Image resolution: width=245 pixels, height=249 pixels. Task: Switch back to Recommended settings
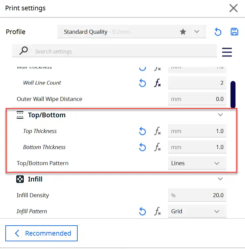[x=41, y=233]
